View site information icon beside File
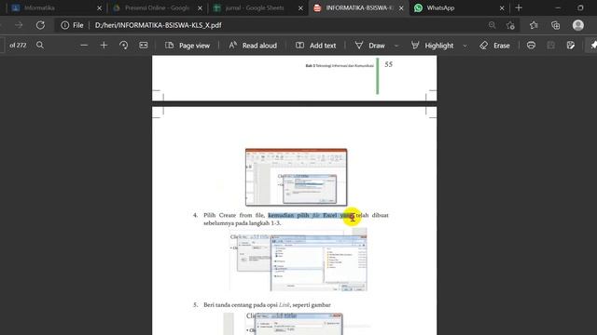The image size is (597, 335). point(65,25)
